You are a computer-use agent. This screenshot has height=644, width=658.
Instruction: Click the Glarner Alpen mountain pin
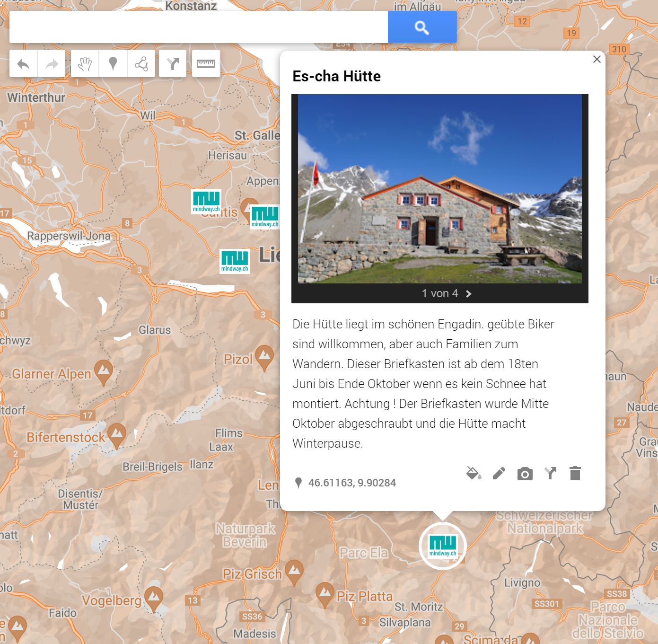(104, 373)
